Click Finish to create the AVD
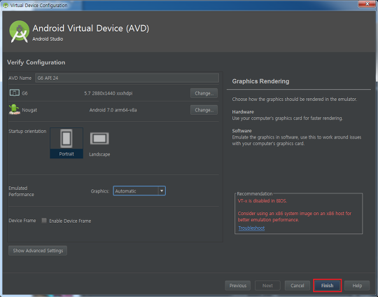 (x=327, y=286)
